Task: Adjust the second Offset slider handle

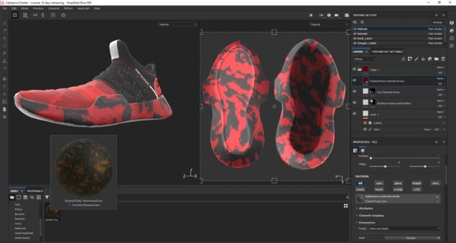Action: tap(425, 166)
